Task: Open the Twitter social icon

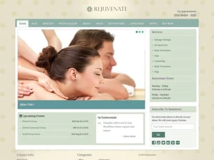Action: pos(163,143)
